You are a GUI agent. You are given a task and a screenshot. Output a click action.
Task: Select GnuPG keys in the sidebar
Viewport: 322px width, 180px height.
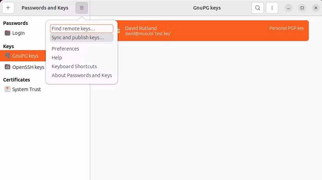pyautogui.click(x=23, y=56)
